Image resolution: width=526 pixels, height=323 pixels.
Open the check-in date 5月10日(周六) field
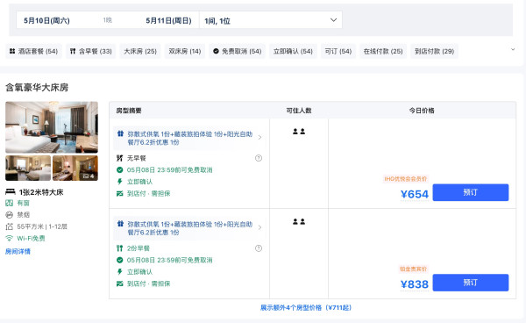click(x=46, y=21)
